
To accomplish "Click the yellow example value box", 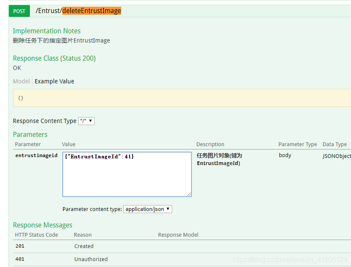I will 182,98.
